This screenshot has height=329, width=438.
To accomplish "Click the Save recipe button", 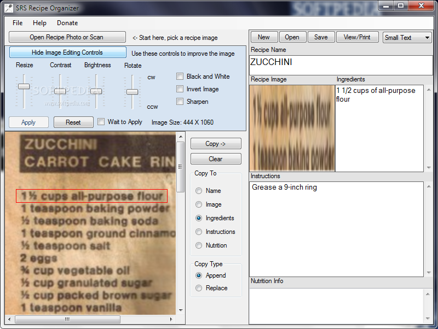I will (321, 37).
